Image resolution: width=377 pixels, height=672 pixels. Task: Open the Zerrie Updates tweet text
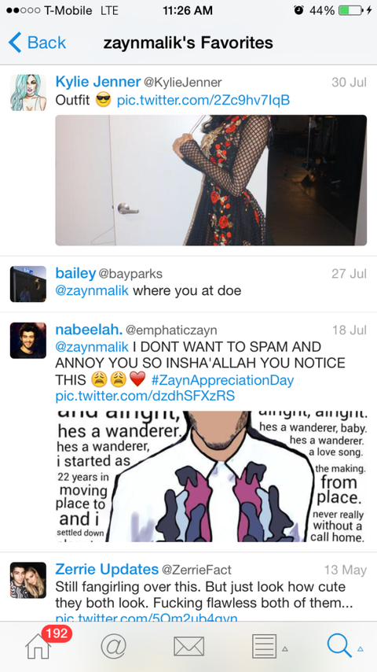204,595
